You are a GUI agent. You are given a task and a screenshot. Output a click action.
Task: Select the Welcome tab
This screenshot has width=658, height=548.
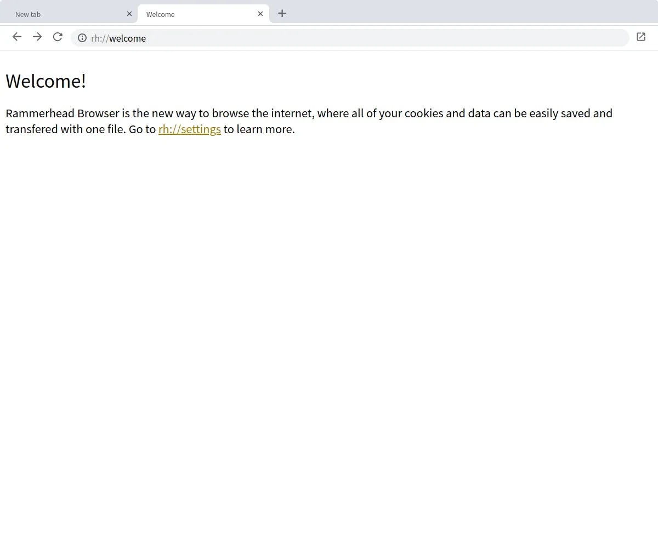pyautogui.click(x=203, y=14)
